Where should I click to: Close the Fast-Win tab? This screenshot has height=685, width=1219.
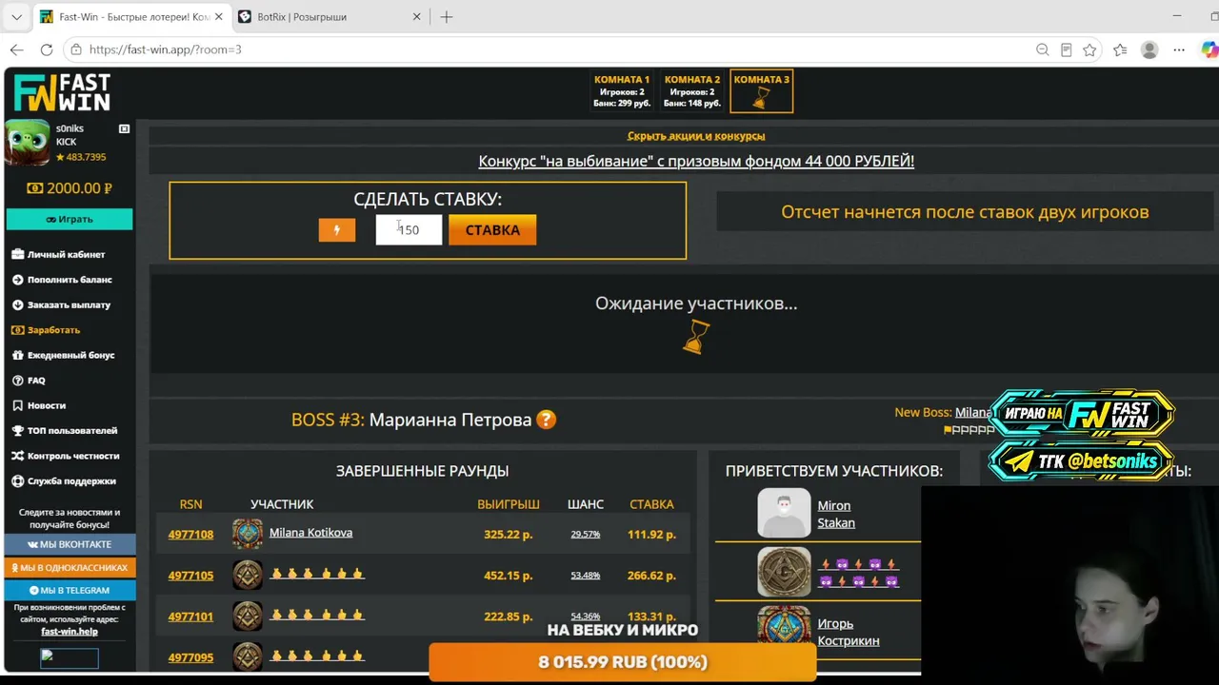tap(218, 17)
